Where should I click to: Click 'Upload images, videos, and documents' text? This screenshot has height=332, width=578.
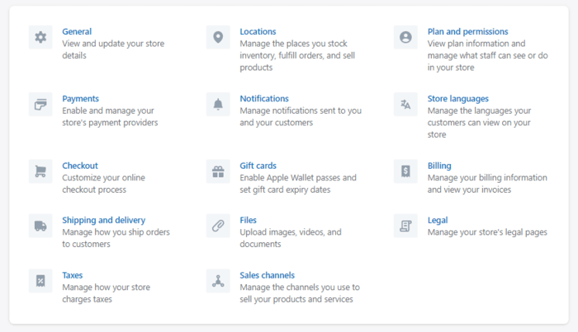(291, 238)
